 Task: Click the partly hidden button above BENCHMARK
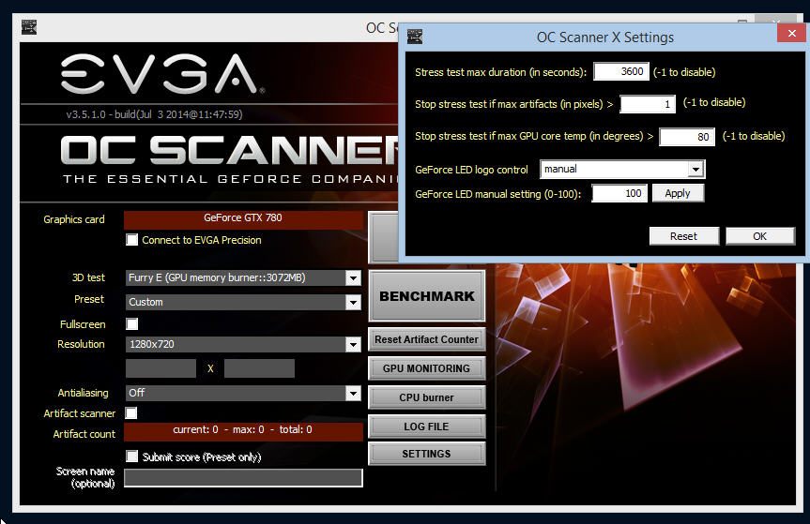point(384,237)
